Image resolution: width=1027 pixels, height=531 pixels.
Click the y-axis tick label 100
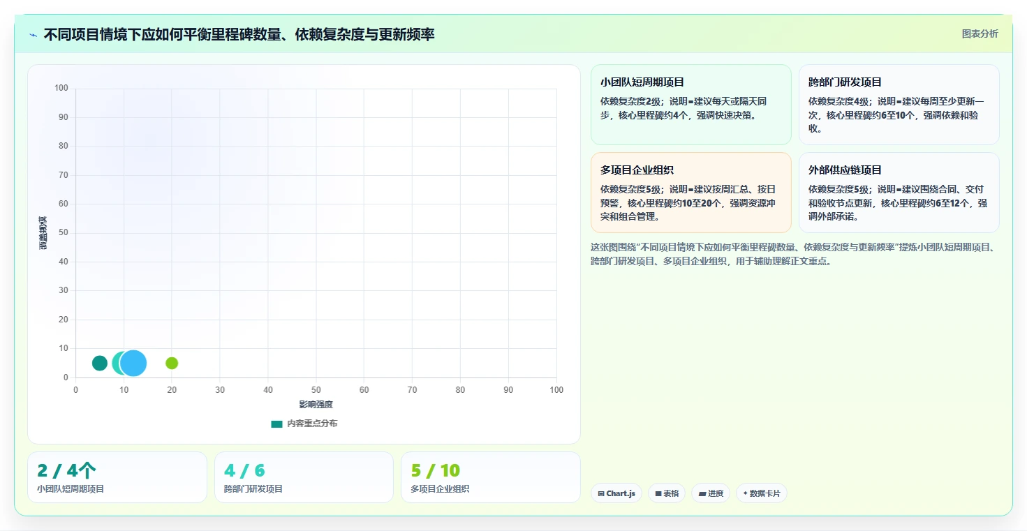pyautogui.click(x=61, y=88)
